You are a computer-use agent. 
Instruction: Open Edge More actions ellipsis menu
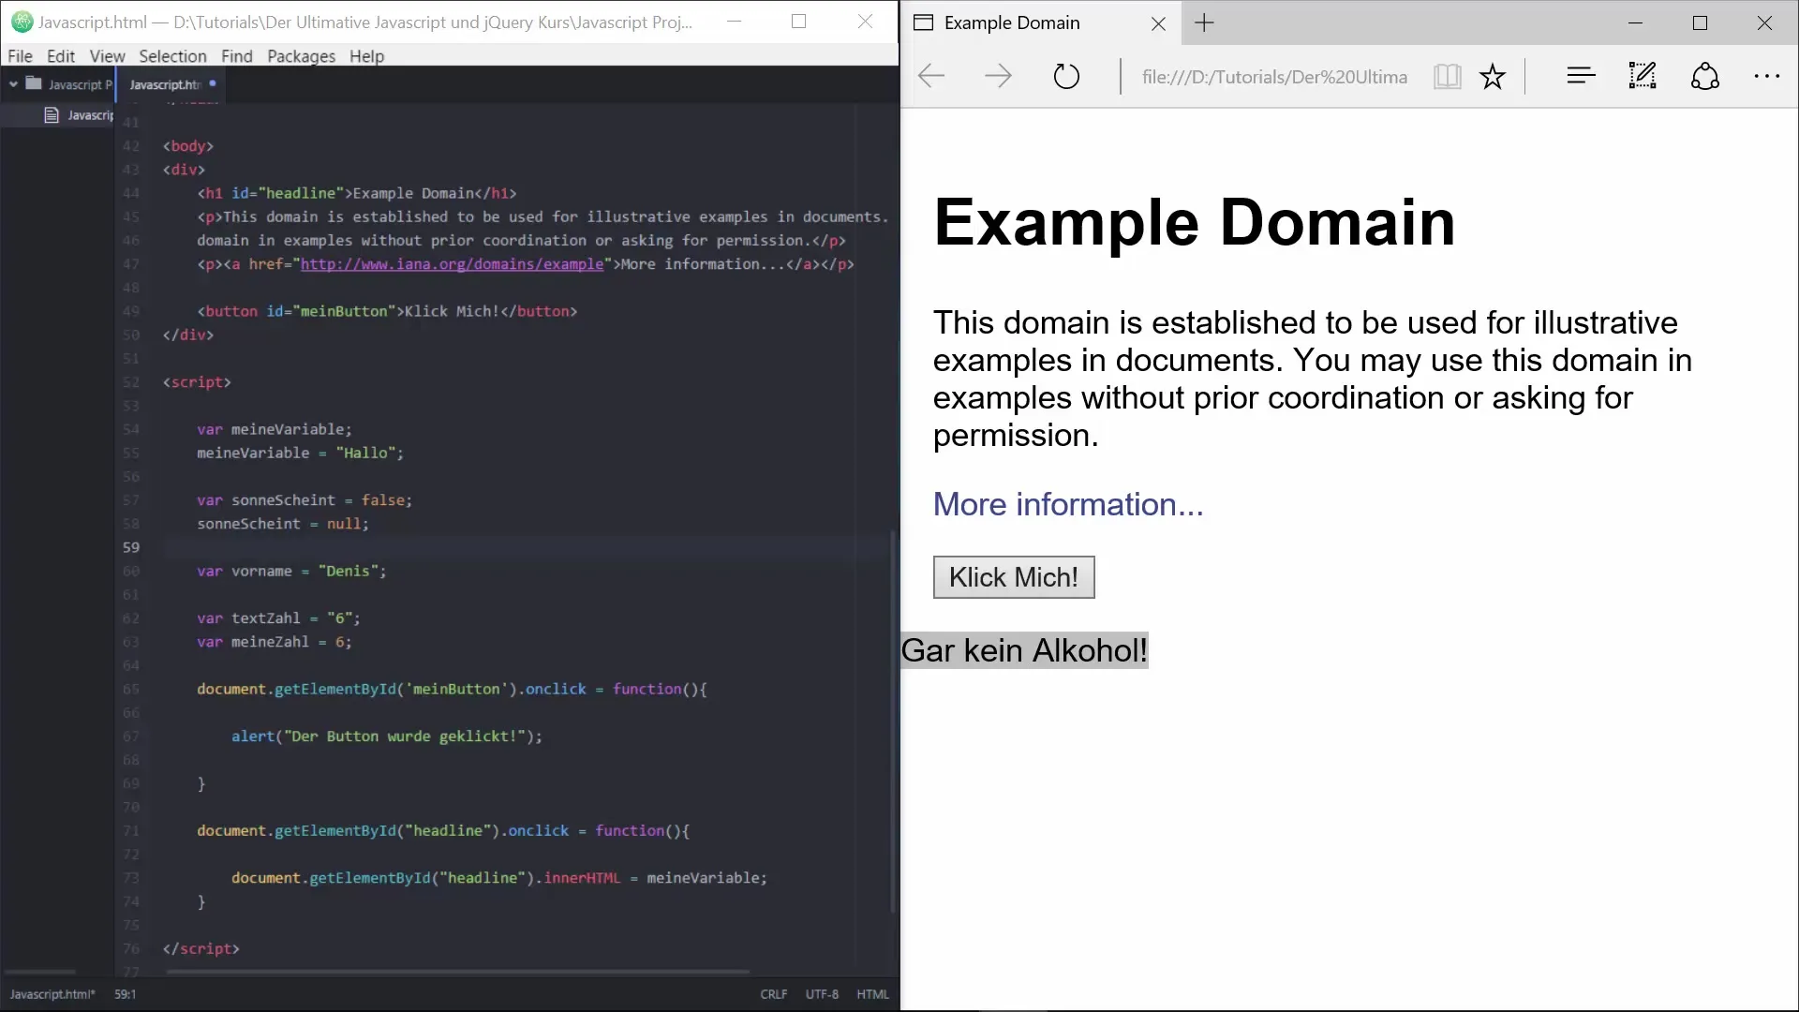point(1767,76)
